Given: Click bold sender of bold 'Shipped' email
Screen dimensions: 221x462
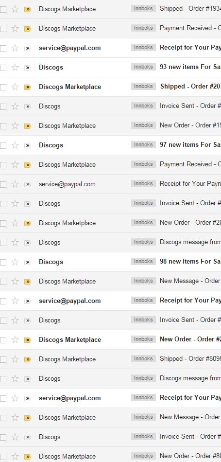Looking at the screenshot, I should [70, 87].
